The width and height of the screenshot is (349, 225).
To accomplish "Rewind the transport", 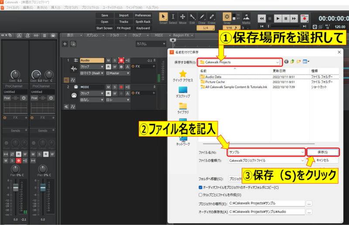I will tap(262, 19).
